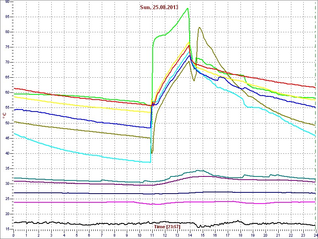Select the 90 value on temperature axis
318x239 pixels.
coord(7,2)
